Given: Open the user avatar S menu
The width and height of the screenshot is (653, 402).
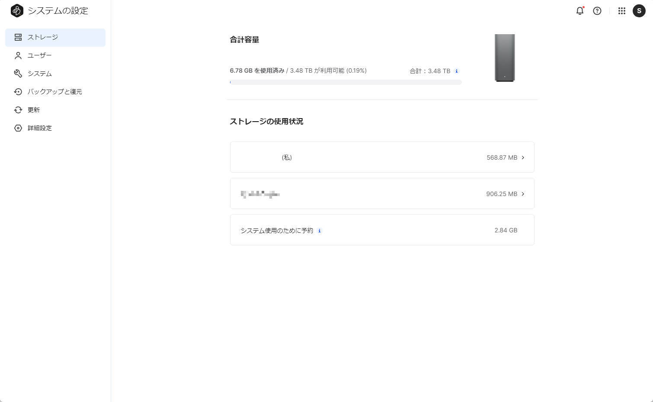Looking at the screenshot, I should [639, 11].
